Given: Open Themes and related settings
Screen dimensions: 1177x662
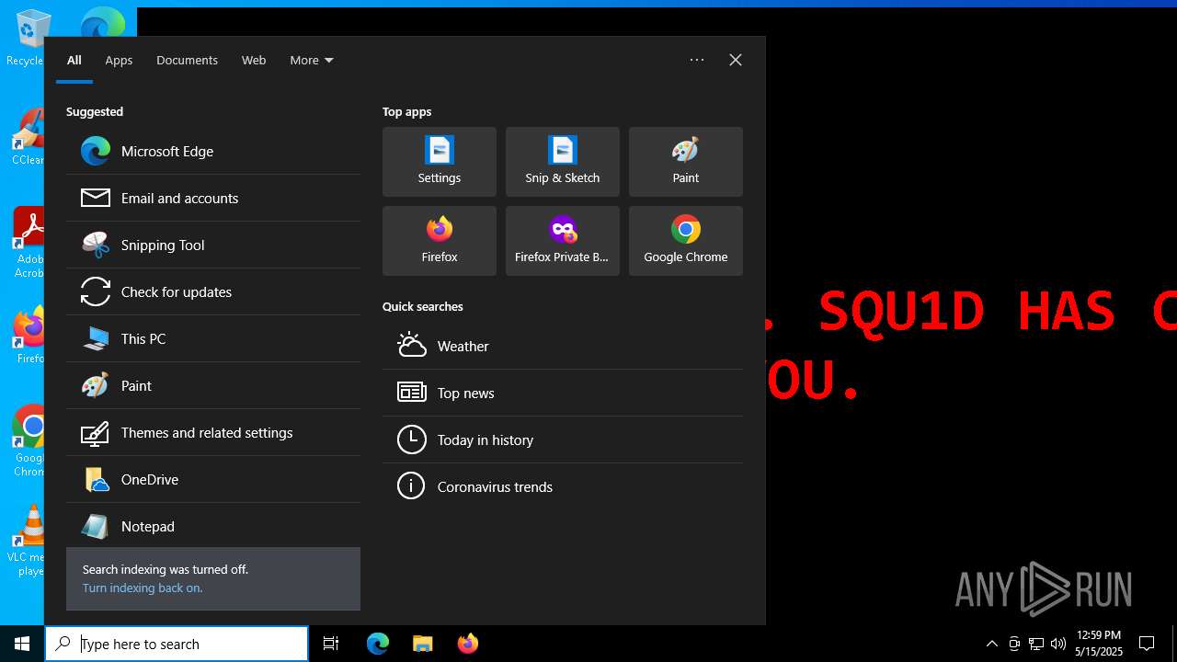Looking at the screenshot, I should point(213,432).
